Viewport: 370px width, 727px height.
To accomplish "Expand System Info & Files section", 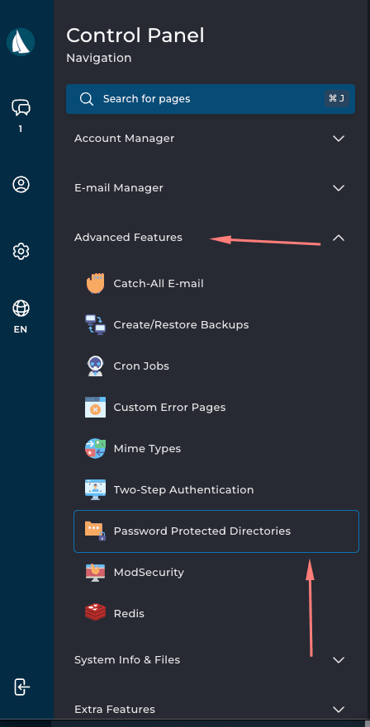I will 210,660.
